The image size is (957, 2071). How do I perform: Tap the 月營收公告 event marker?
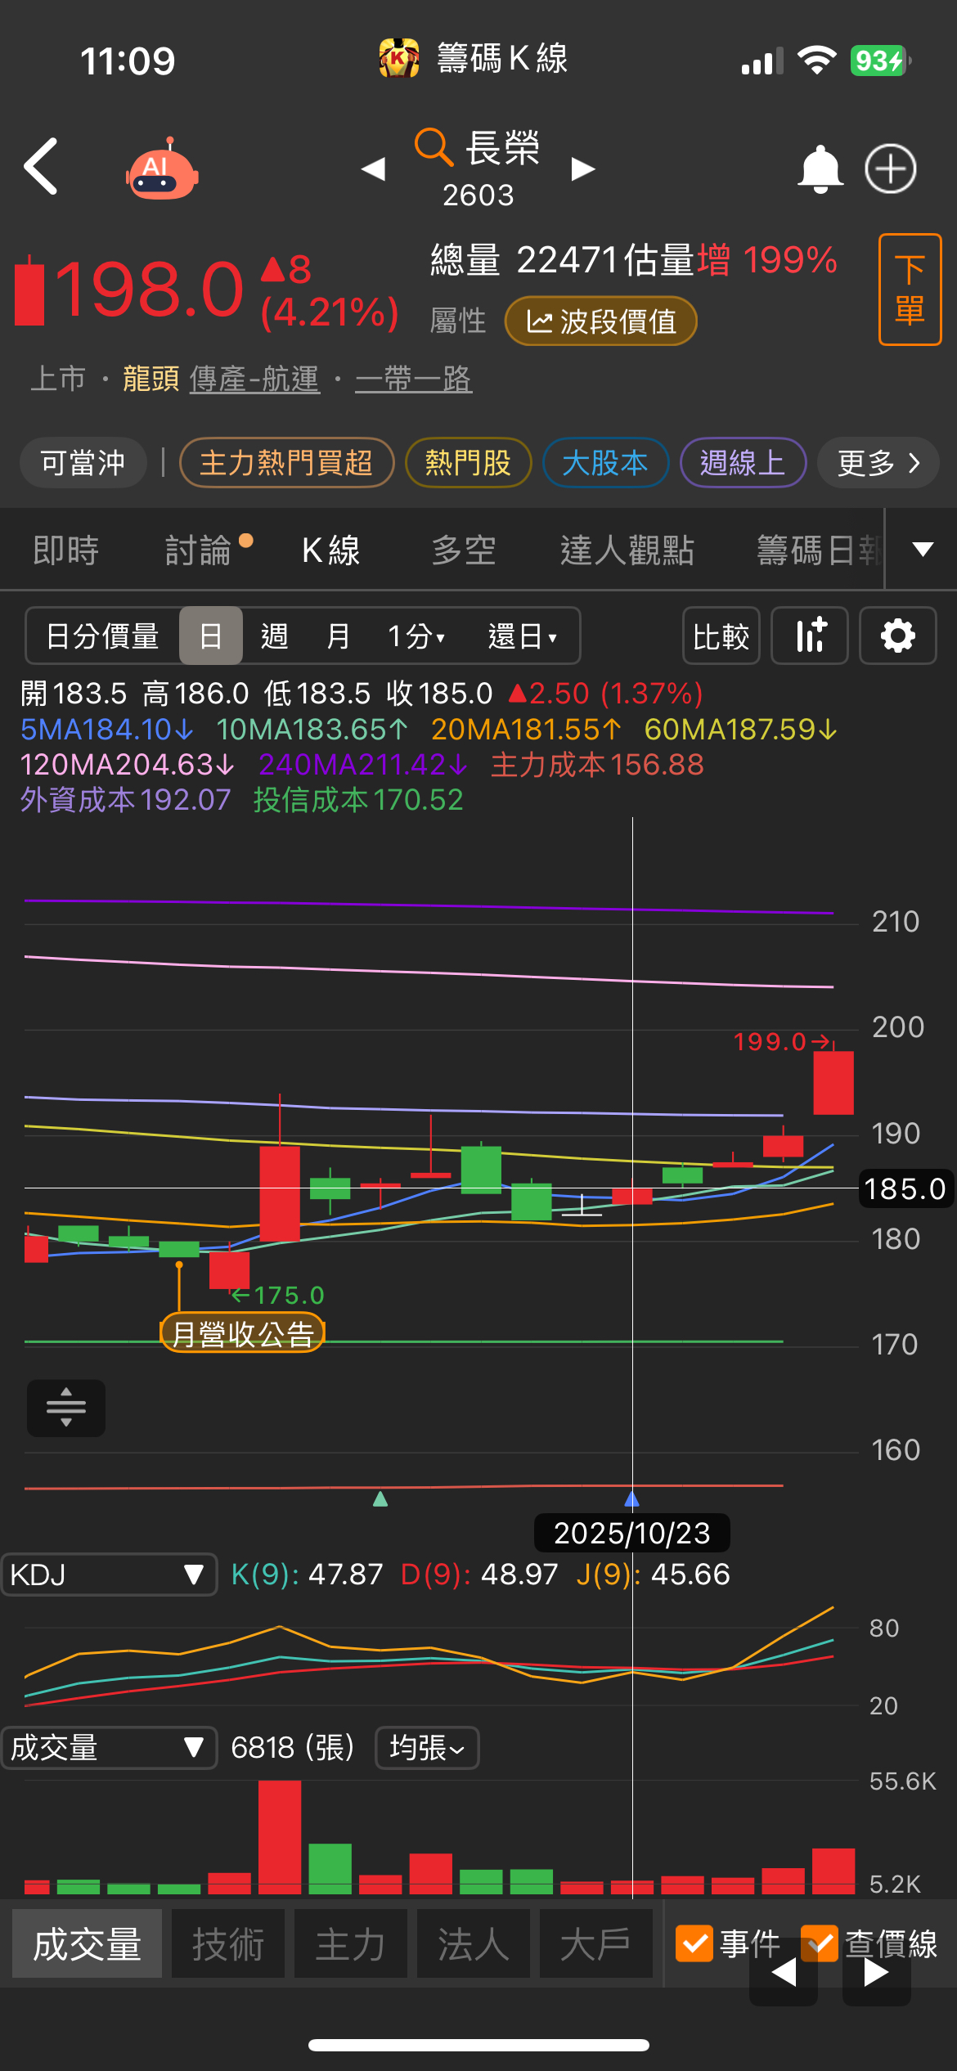243,1333
